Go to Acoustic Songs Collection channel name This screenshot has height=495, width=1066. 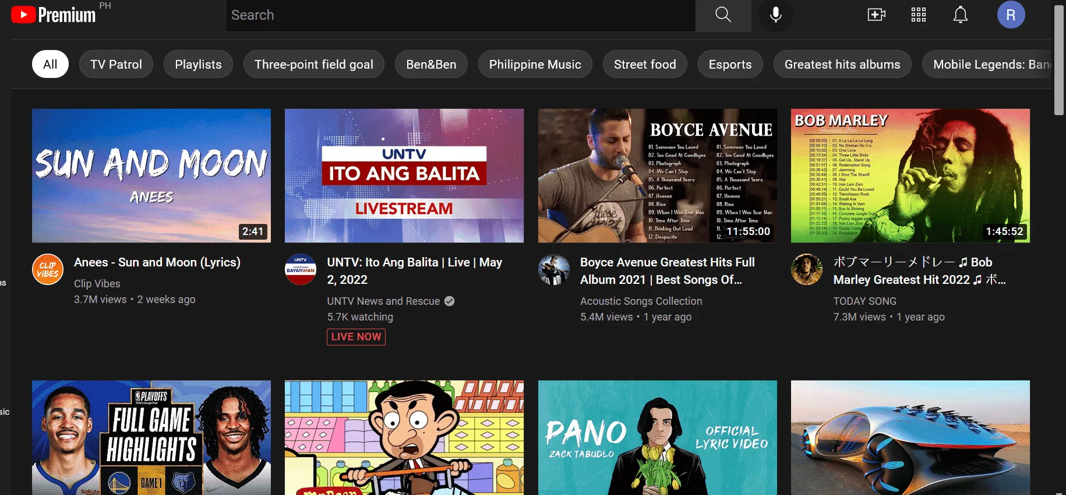point(641,301)
